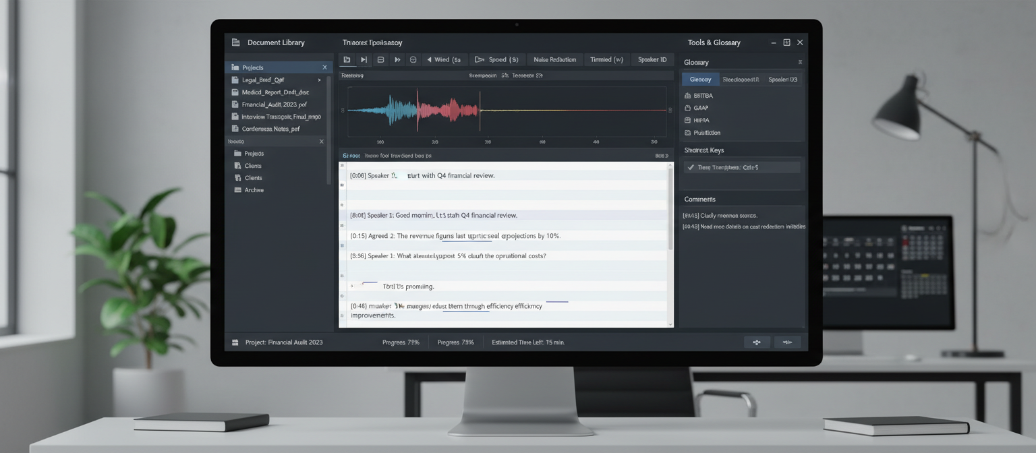
Task: Click the skip-to-end playback icon
Action: click(x=364, y=59)
